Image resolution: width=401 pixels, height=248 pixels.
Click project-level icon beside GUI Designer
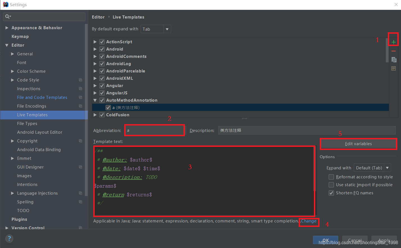coord(81,167)
